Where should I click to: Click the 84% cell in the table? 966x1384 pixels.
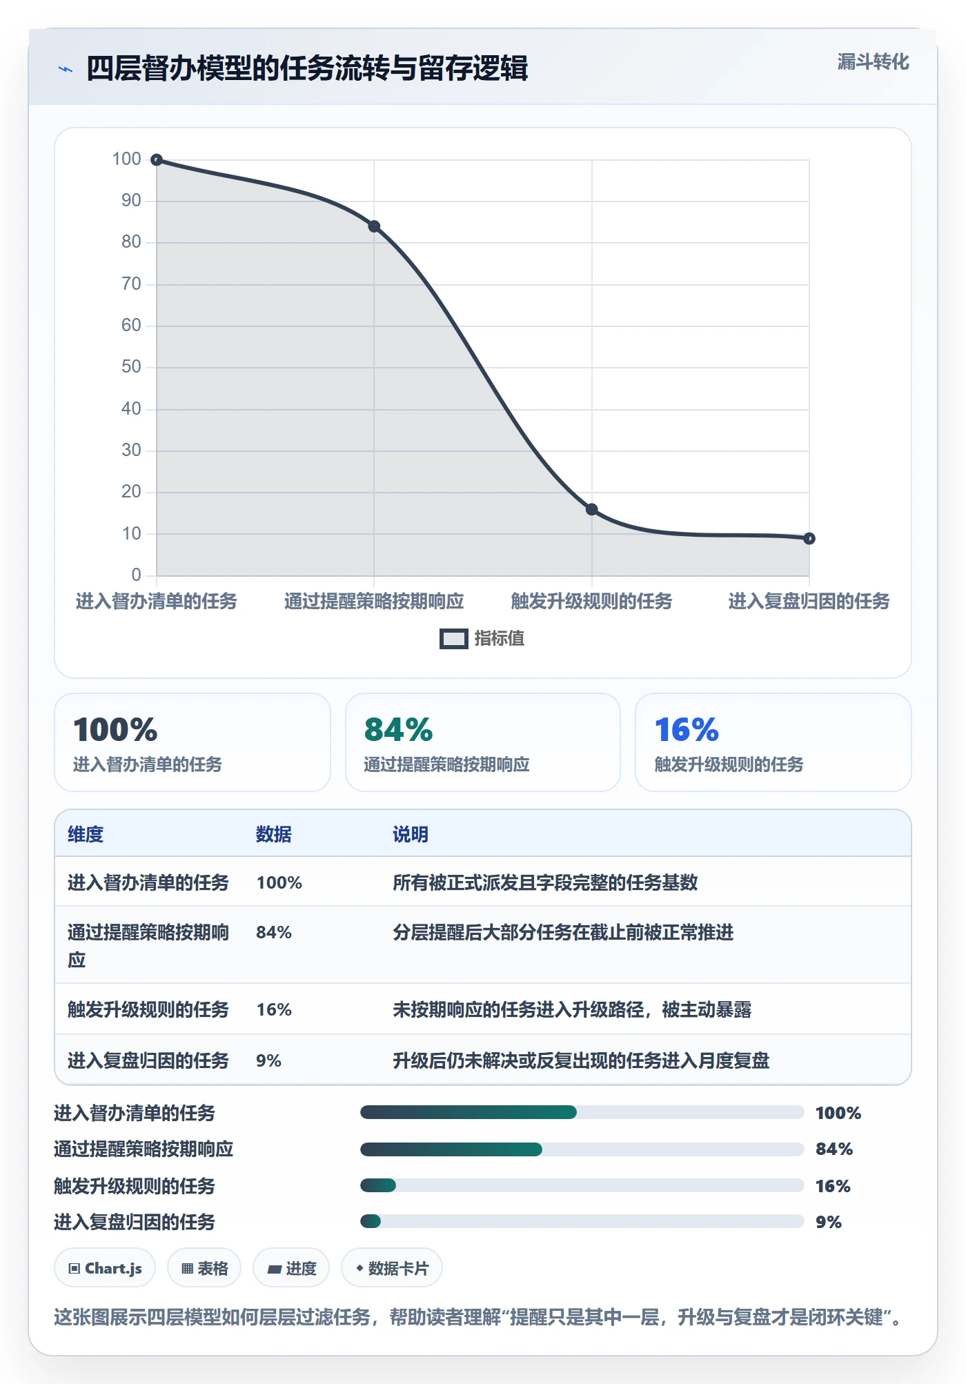pos(274,932)
